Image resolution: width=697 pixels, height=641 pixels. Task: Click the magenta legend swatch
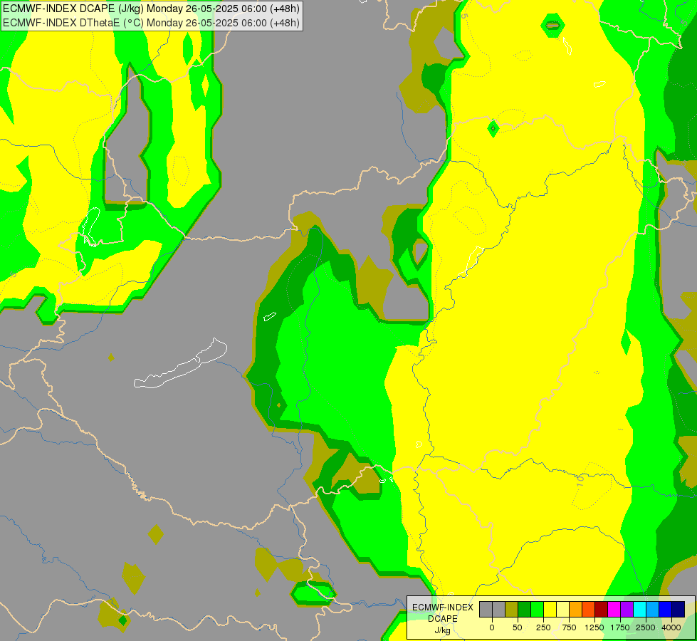pos(614,609)
